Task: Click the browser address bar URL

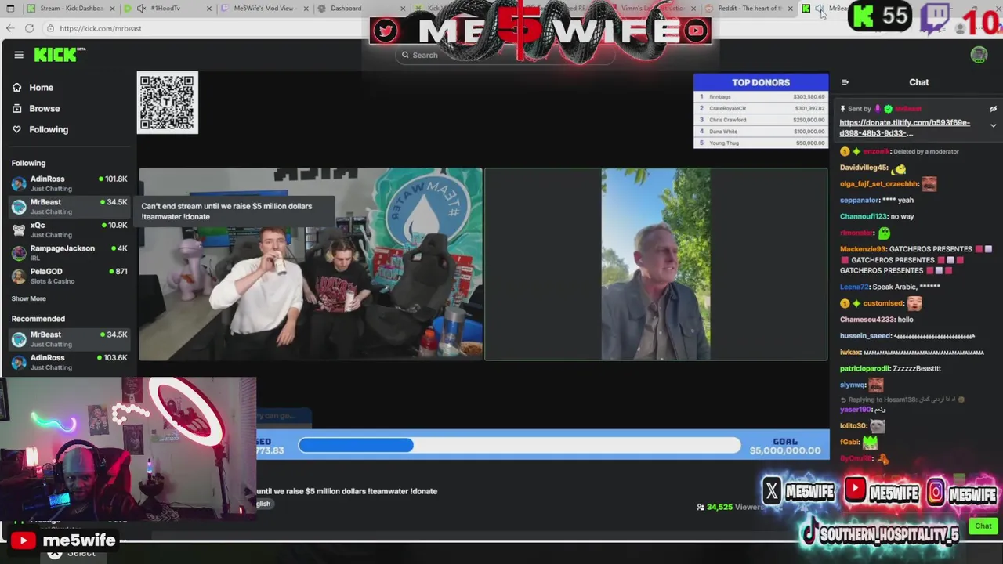Action: click(x=100, y=28)
